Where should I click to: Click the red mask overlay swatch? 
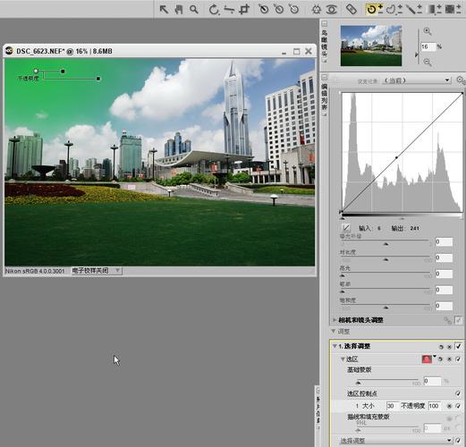pyautogui.click(x=427, y=359)
